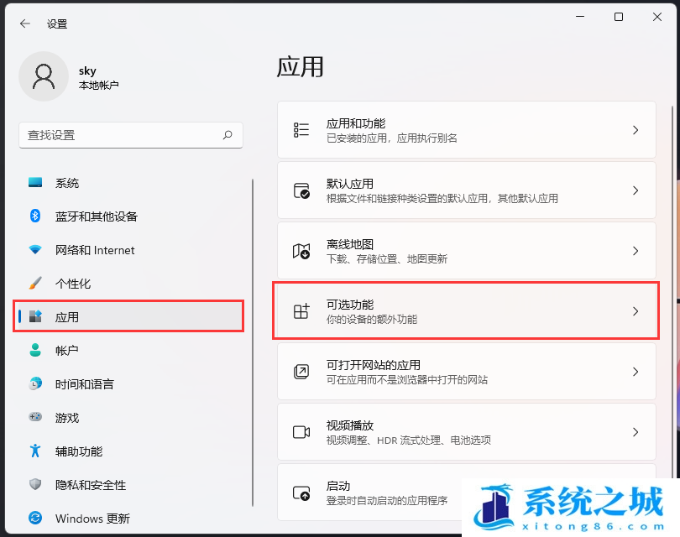Click the 游戏 controller icon

[35, 418]
